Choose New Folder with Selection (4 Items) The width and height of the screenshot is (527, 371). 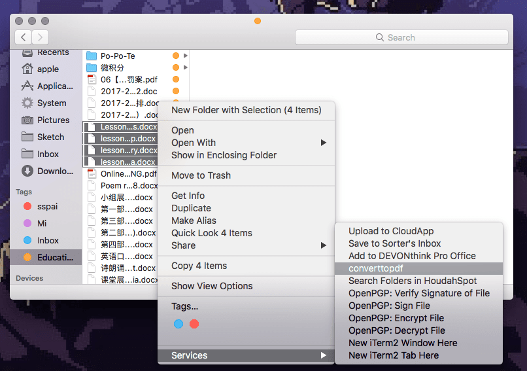pyautogui.click(x=246, y=110)
